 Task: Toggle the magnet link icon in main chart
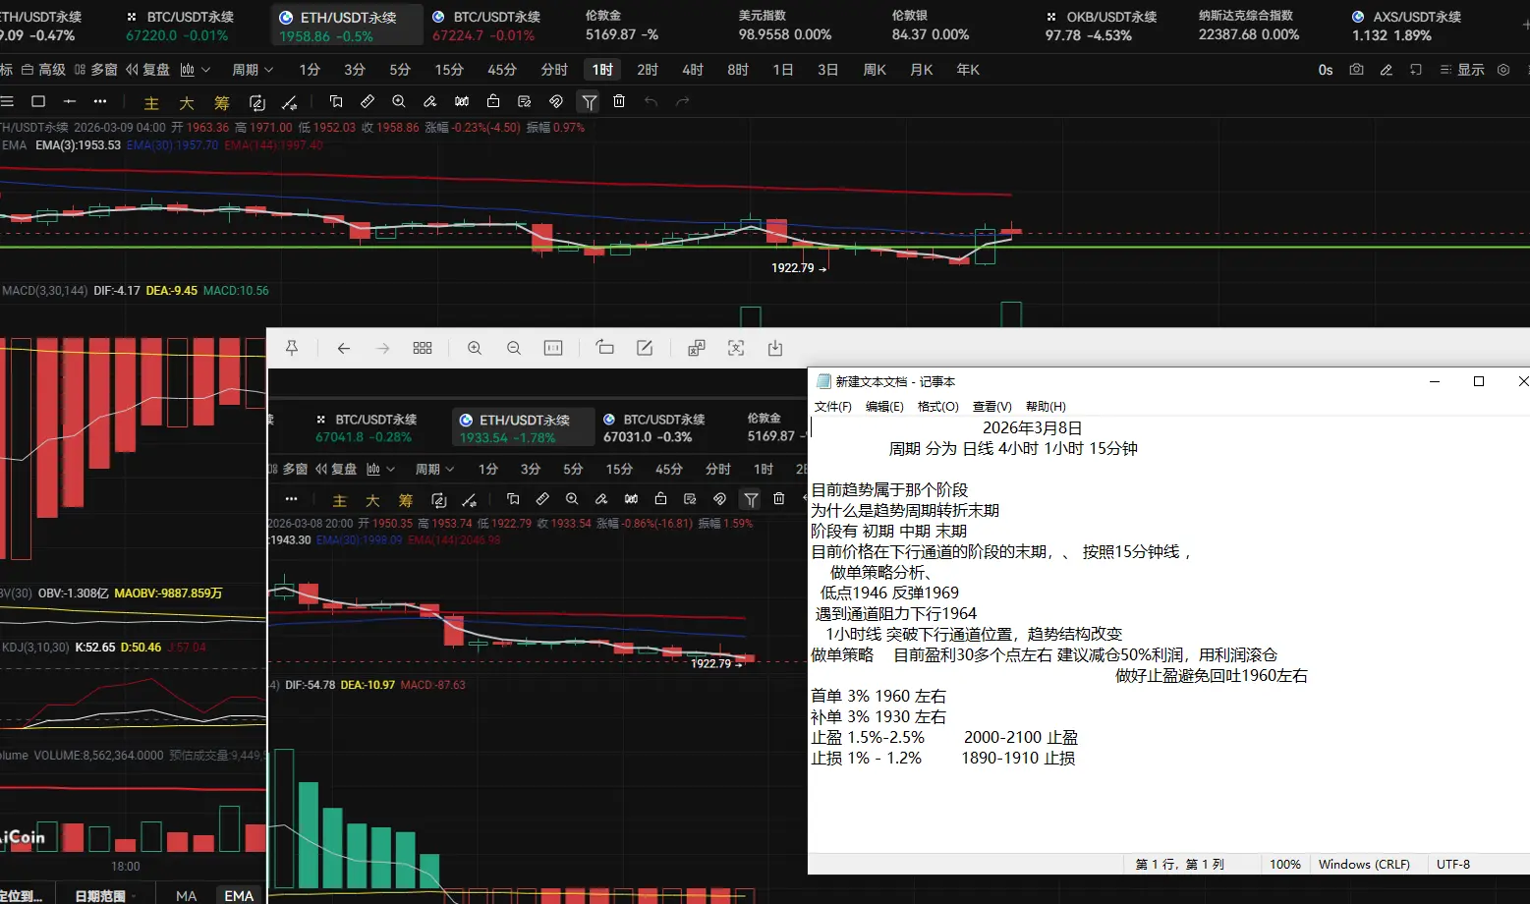pos(555,101)
